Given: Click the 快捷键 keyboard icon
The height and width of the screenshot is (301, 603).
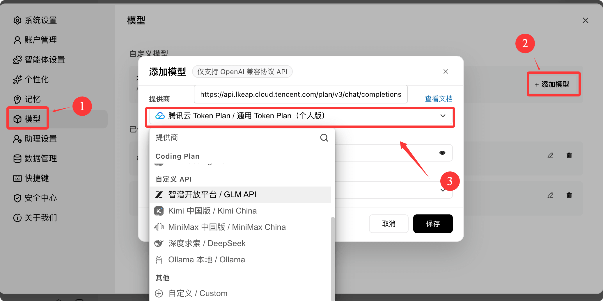Looking at the screenshot, I should coord(17,178).
